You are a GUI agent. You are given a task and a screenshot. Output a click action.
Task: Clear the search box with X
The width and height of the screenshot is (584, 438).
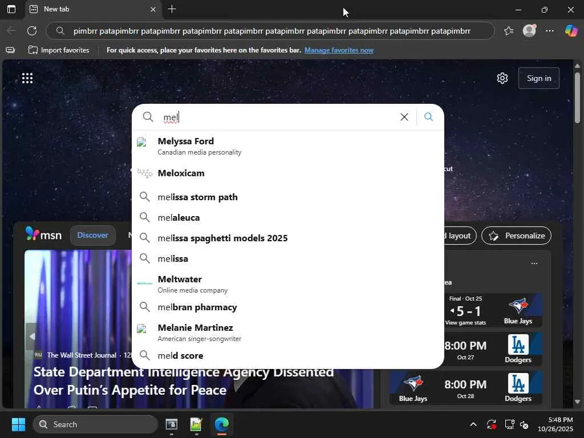pos(404,117)
